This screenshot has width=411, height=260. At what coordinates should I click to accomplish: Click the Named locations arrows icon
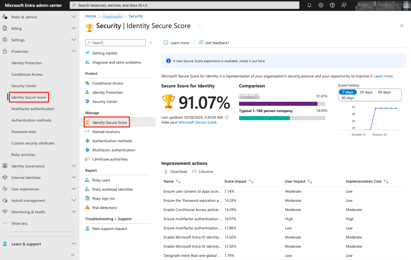[x=88, y=132]
